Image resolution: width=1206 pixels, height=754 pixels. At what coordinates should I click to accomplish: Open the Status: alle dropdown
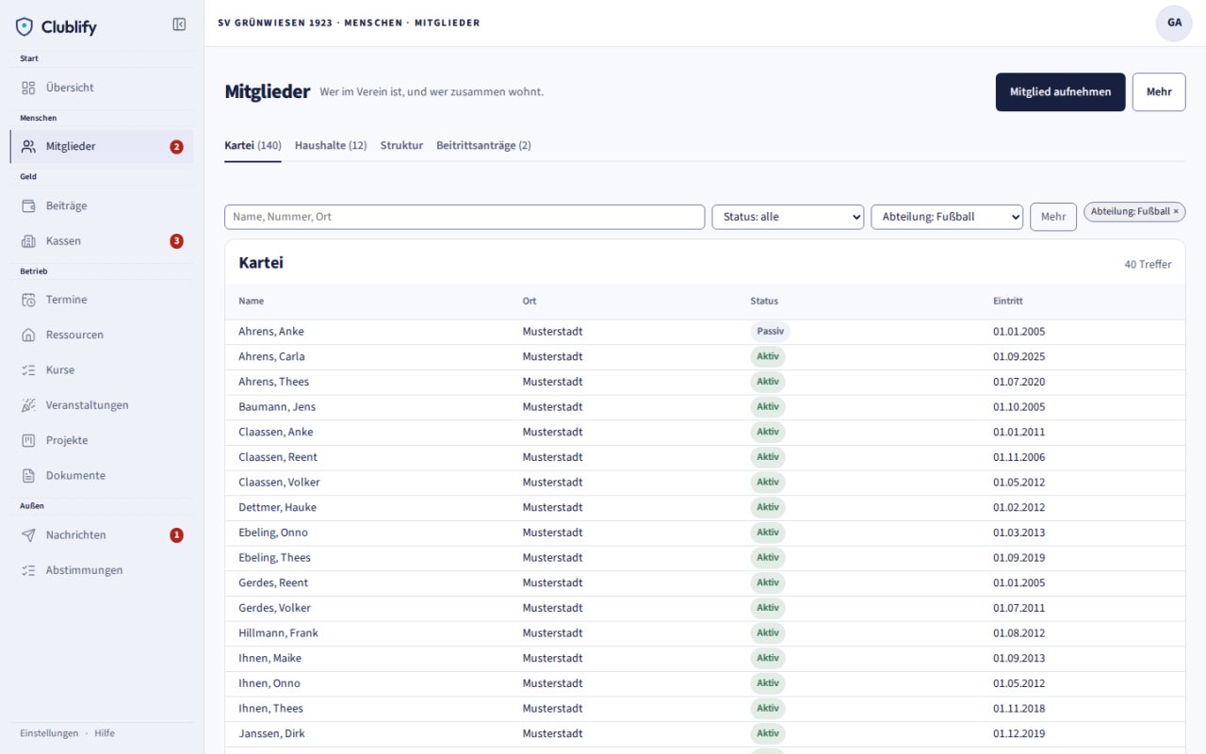(x=788, y=217)
